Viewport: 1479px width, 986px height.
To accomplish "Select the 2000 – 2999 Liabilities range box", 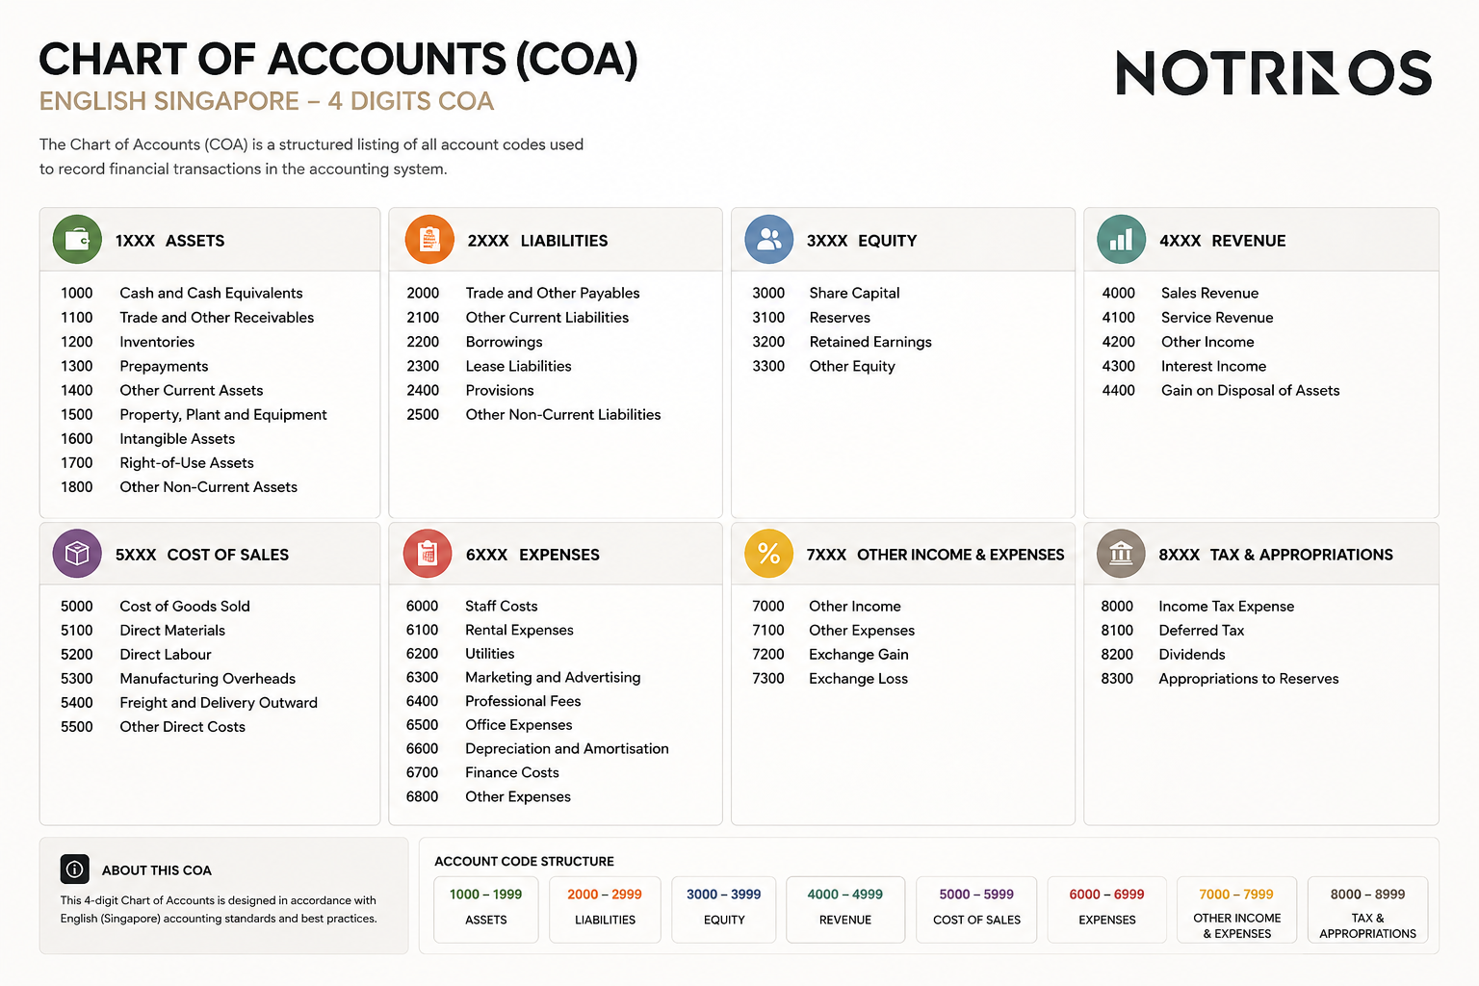I will point(605,909).
